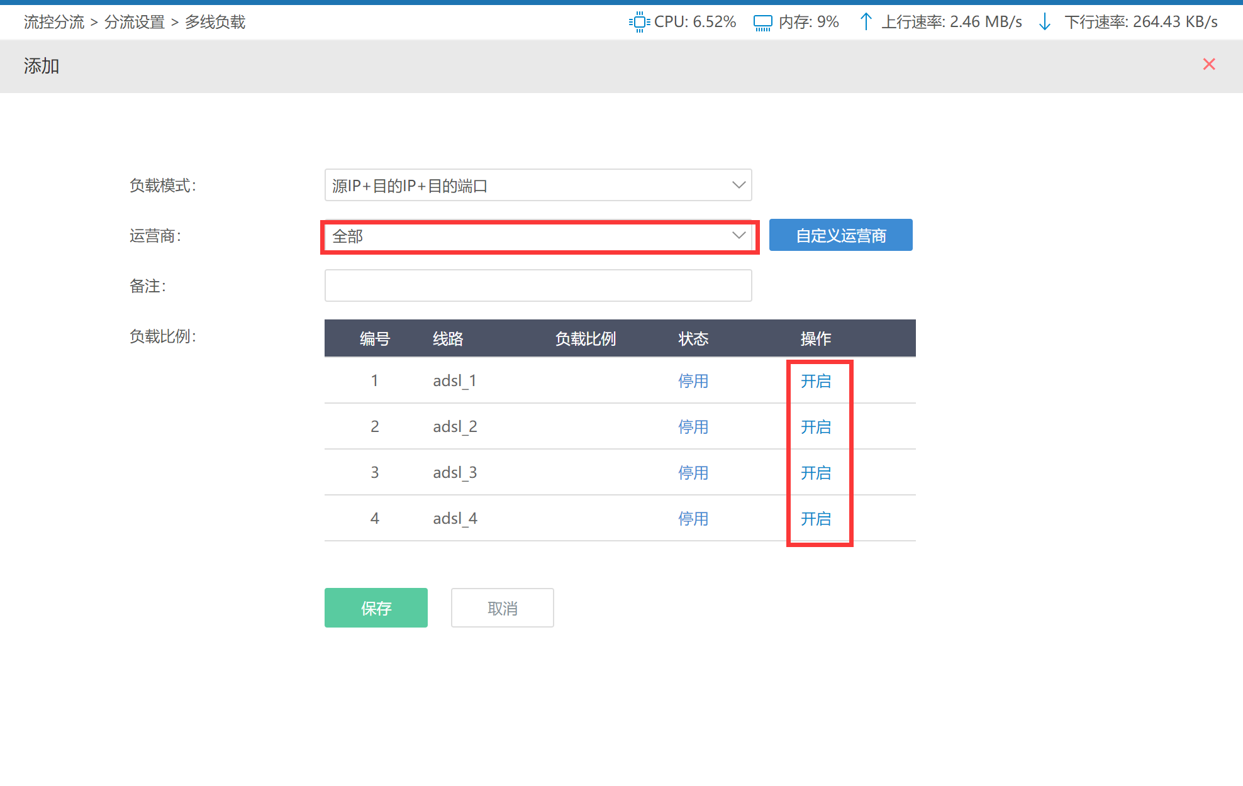Enable line adsl_4 via 开启
Image resolution: width=1243 pixels, height=786 pixels.
pyautogui.click(x=816, y=519)
